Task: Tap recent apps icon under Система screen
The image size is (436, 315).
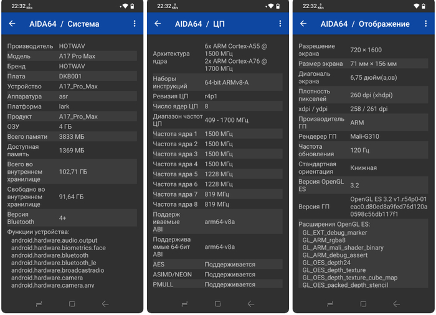Action: click(x=39, y=304)
